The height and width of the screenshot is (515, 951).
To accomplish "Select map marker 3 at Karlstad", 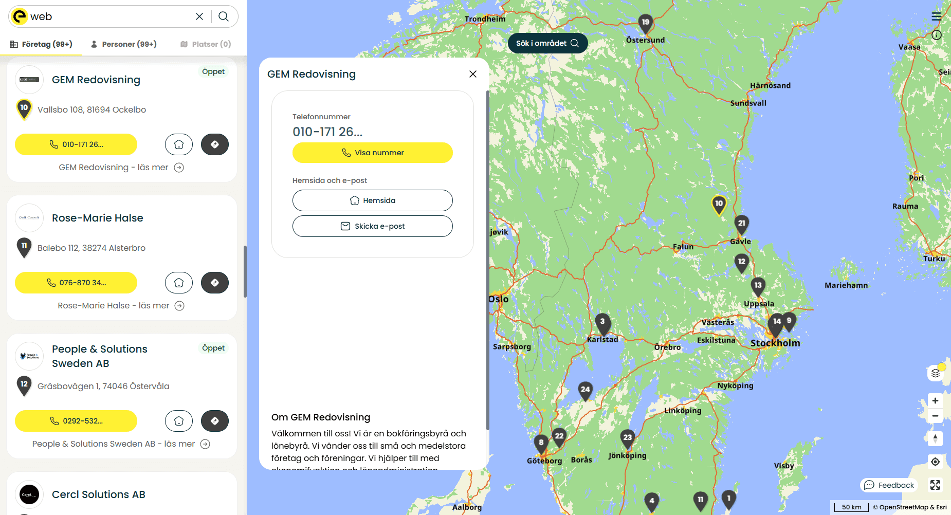I will tap(602, 322).
